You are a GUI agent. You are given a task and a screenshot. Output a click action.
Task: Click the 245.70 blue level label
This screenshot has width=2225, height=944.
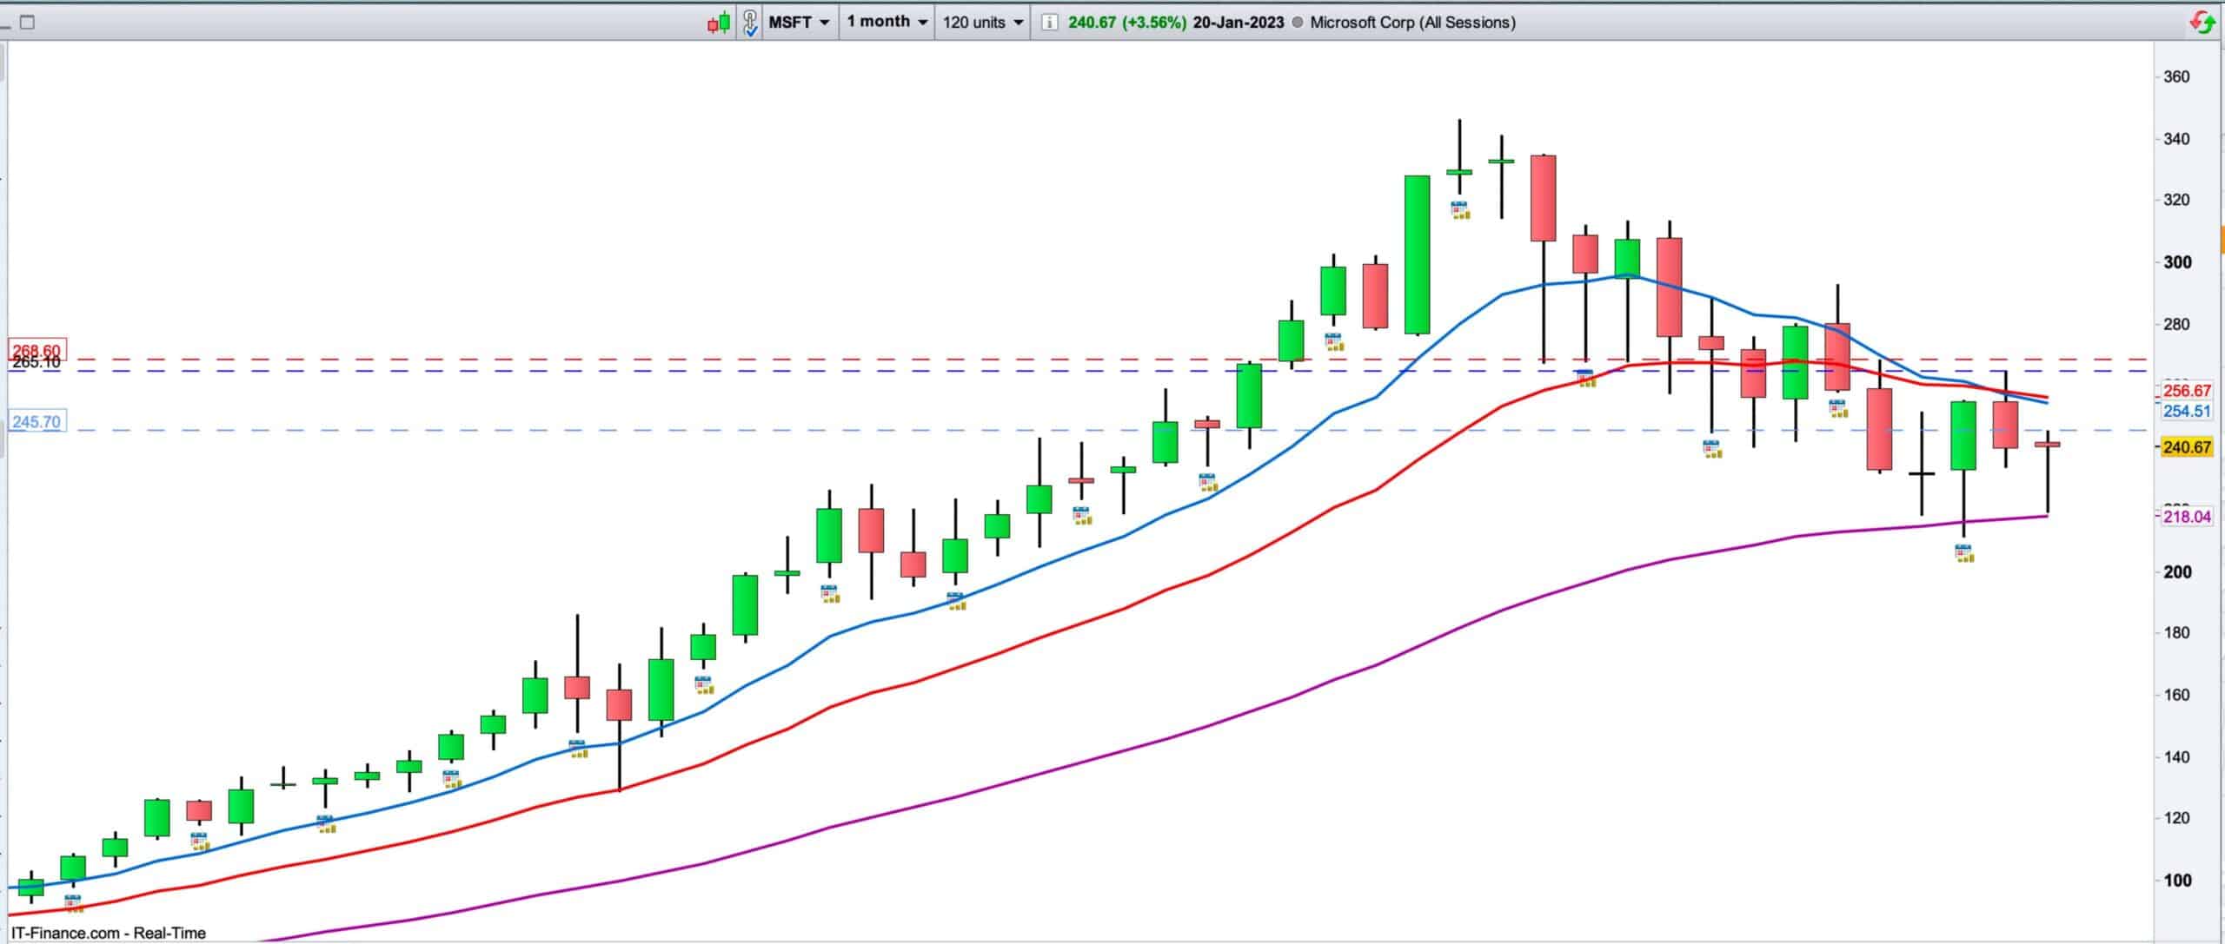[36, 422]
